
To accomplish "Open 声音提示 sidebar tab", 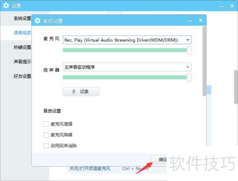I will click(x=22, y=61).
